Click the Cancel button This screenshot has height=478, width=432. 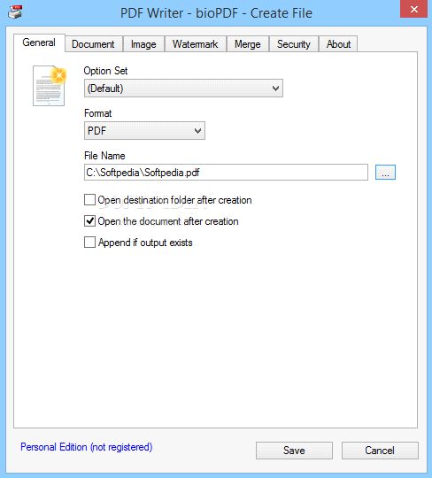(x=380, y=451)
